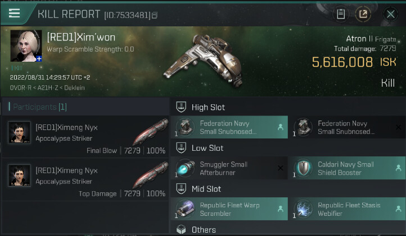Select the Republic Fleet Warp Scrambler icon
The image size is (406, 236).
[x=185, y=209]
